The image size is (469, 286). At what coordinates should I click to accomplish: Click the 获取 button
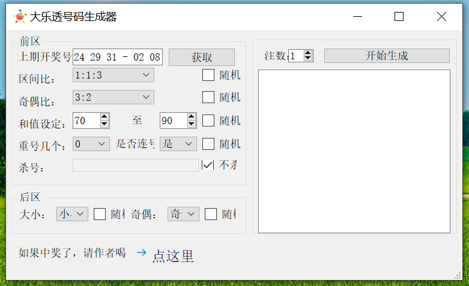coord(201,57)
